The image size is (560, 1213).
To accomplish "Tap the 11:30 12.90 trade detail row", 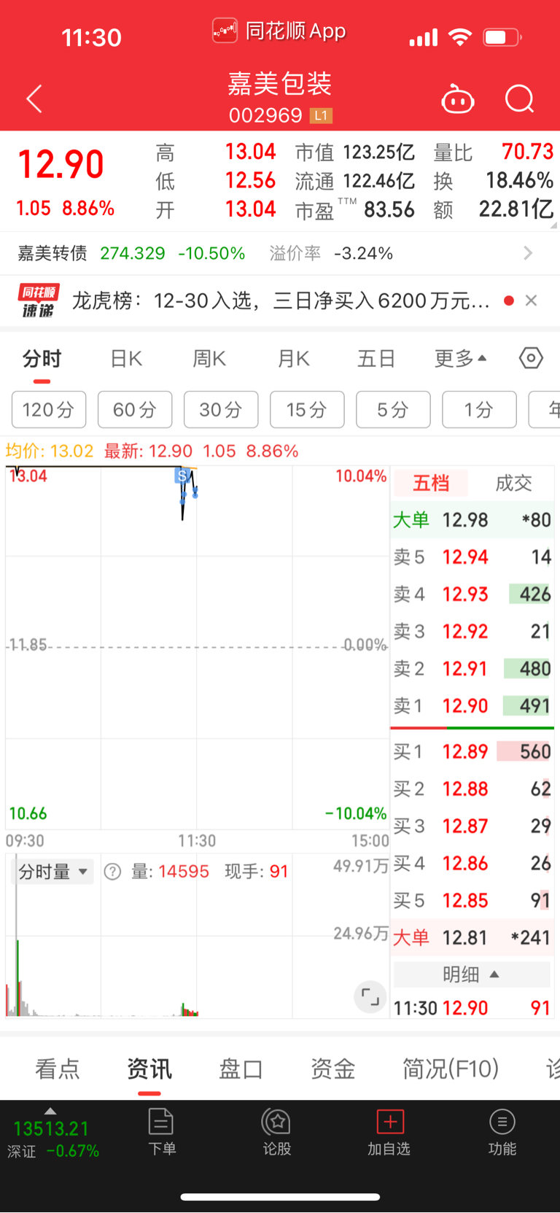I will click(x=472, y=1009).
